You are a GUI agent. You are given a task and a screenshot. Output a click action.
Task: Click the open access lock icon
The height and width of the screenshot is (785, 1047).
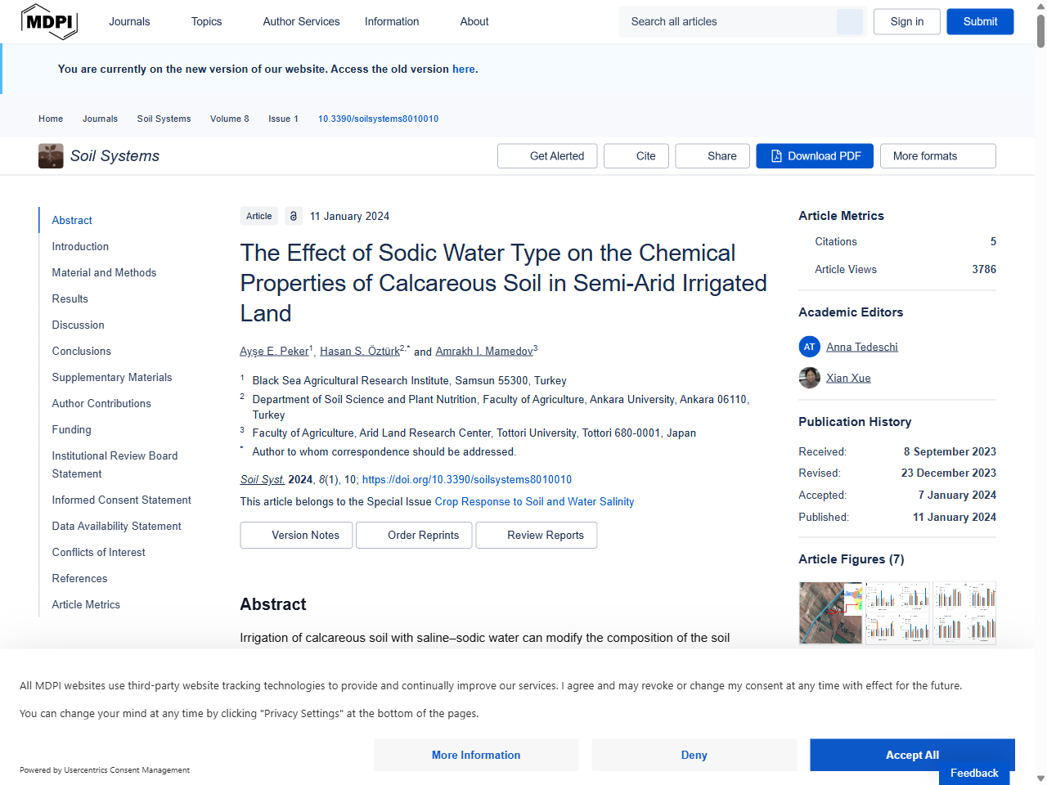pos(294,216)
